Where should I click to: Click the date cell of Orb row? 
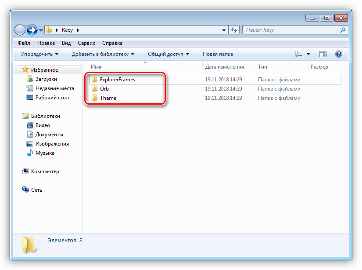(223, 89)
